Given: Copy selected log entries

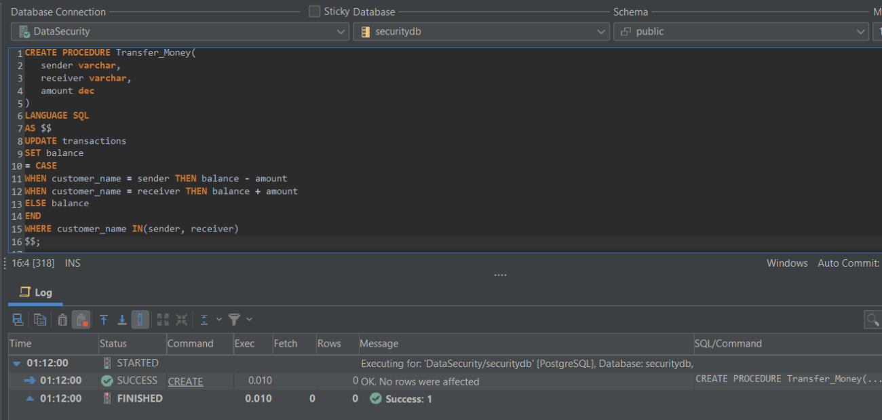Looking at the screenshot, I should [41, 319].
